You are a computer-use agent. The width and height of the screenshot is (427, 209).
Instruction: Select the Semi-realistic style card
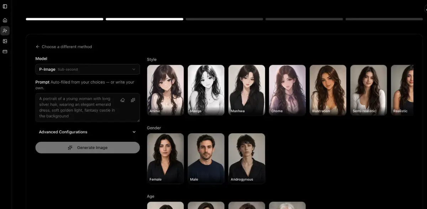click(x=368, y=90)
